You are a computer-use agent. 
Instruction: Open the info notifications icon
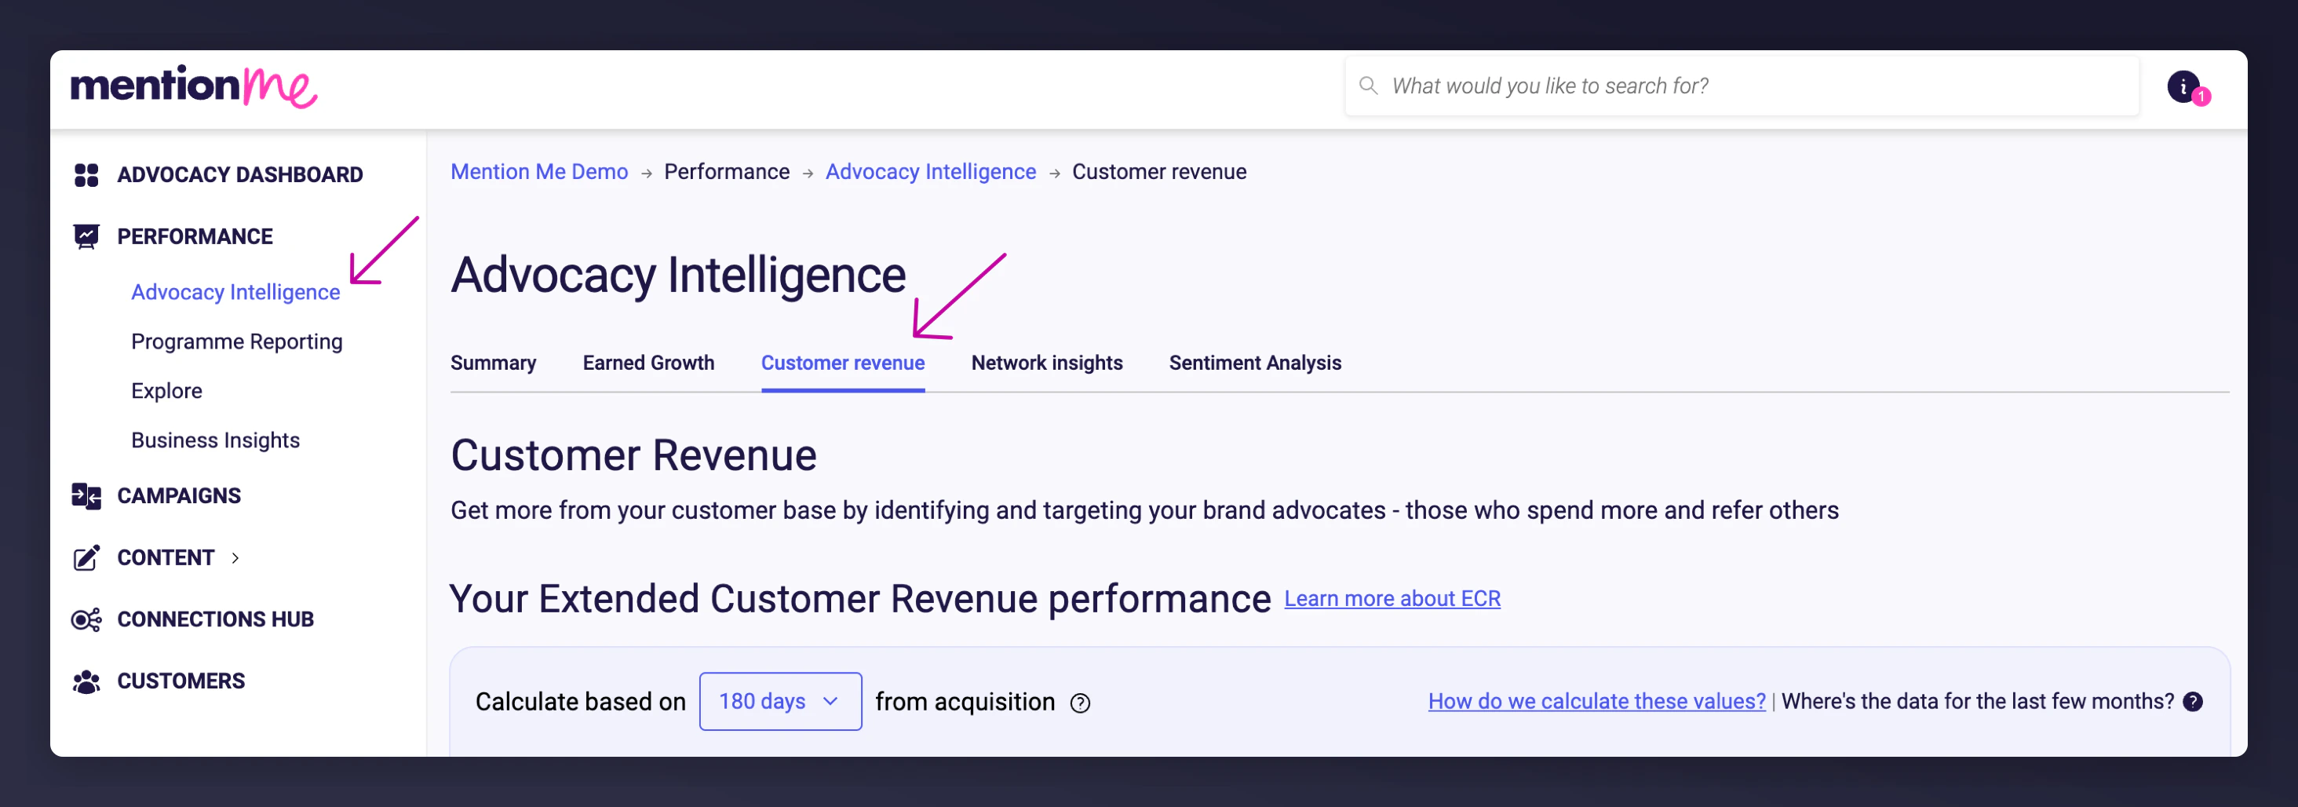(2184, 86)
